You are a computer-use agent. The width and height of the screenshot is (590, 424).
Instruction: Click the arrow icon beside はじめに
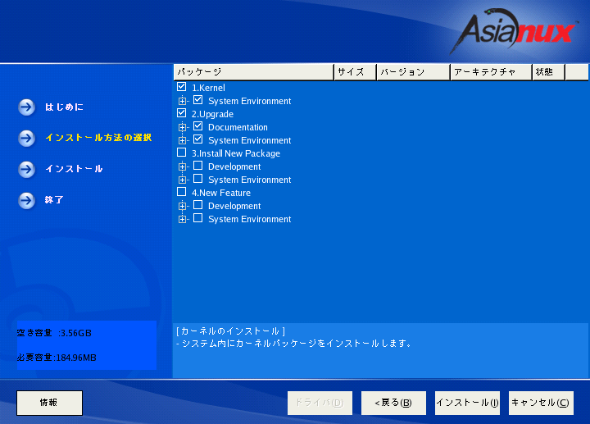coord(27,107)
